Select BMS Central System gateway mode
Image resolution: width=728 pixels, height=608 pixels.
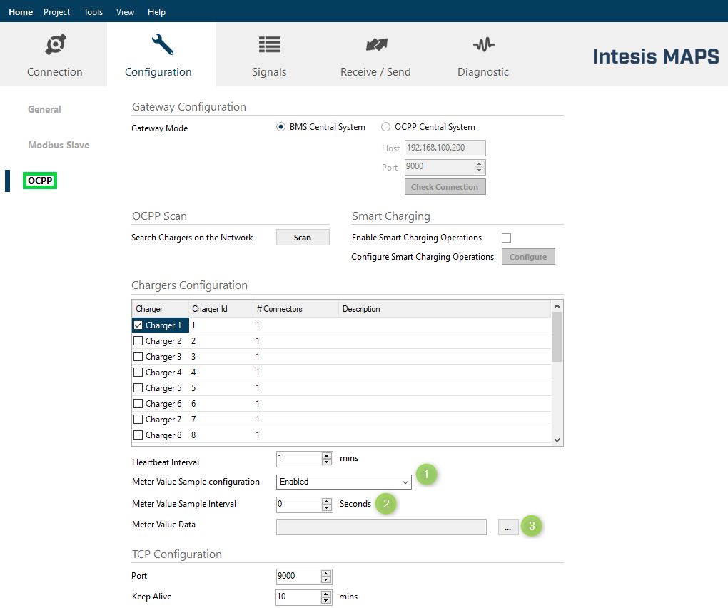pos(280,127)
